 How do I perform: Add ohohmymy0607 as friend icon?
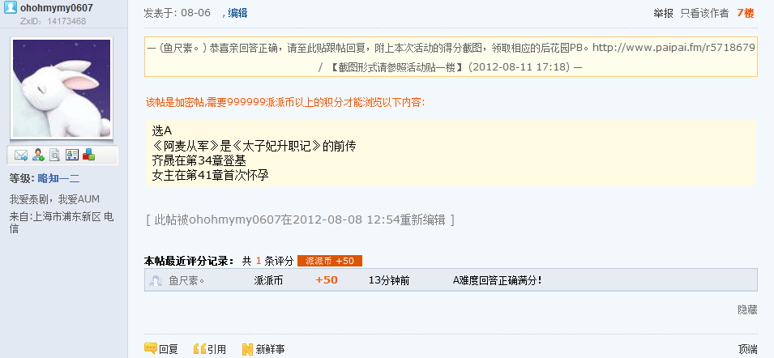click(38, 156)
